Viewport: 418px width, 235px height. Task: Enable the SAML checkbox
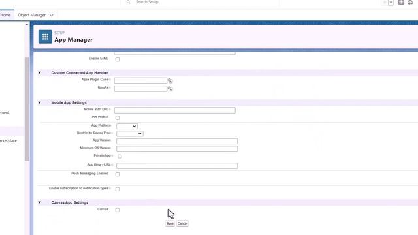click(x=118, y=59)
